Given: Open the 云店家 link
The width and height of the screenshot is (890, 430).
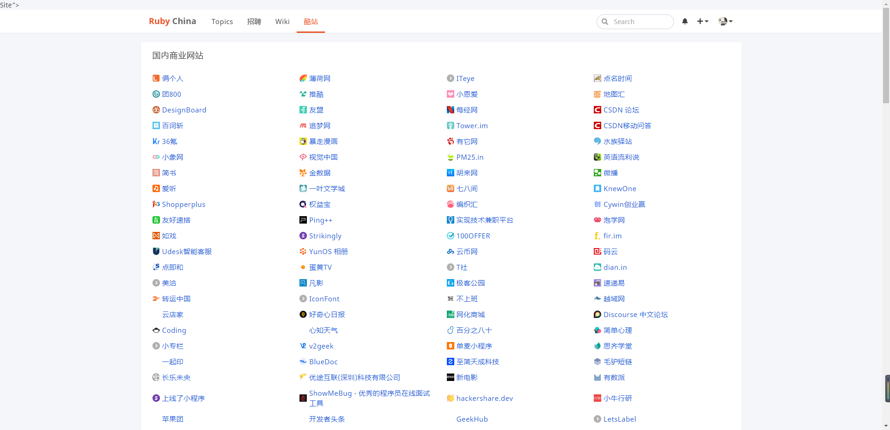Looking at the screenshot, I should (173, 314).
